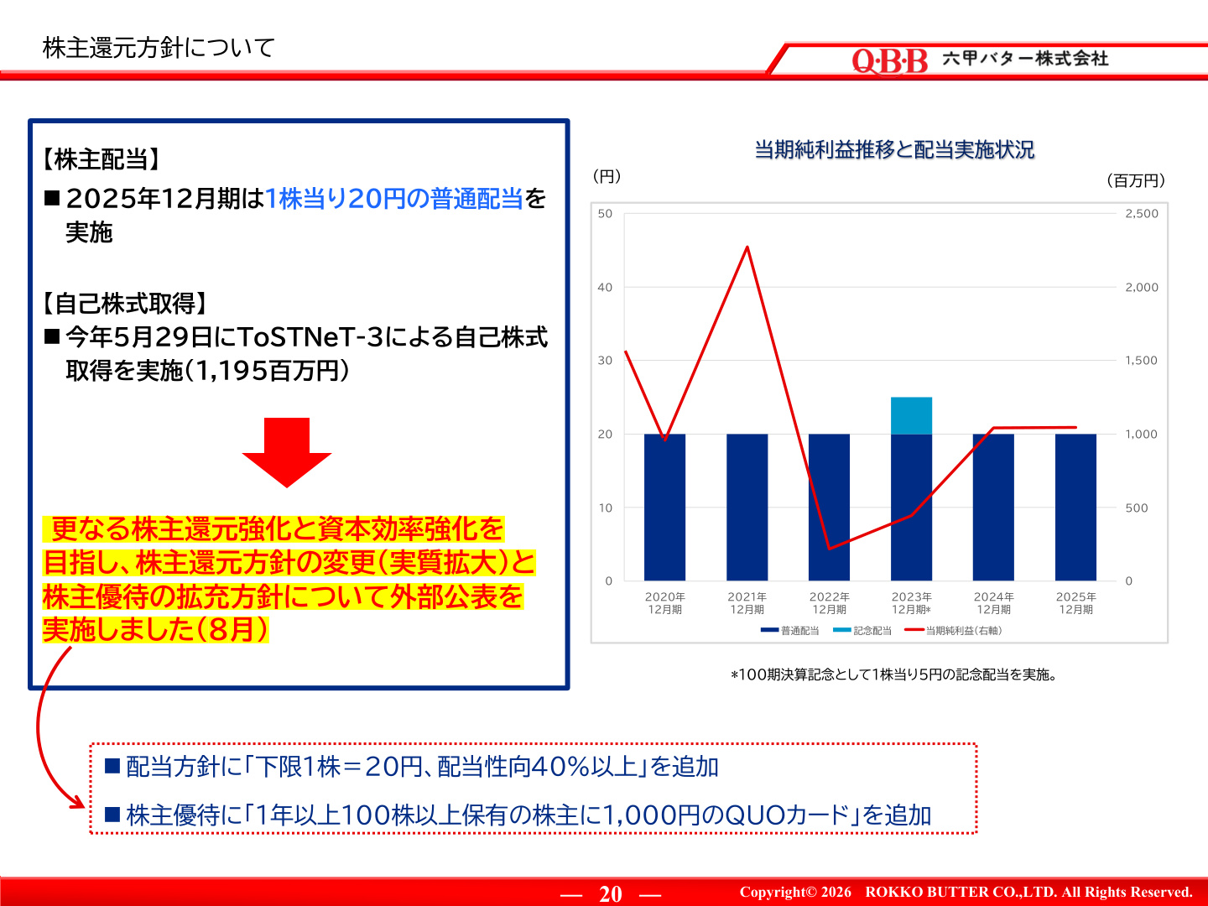Screen dimensions: 1208x906
Task: Select the 【自己株式取得】 heading
Action: [x=126, y=303]
